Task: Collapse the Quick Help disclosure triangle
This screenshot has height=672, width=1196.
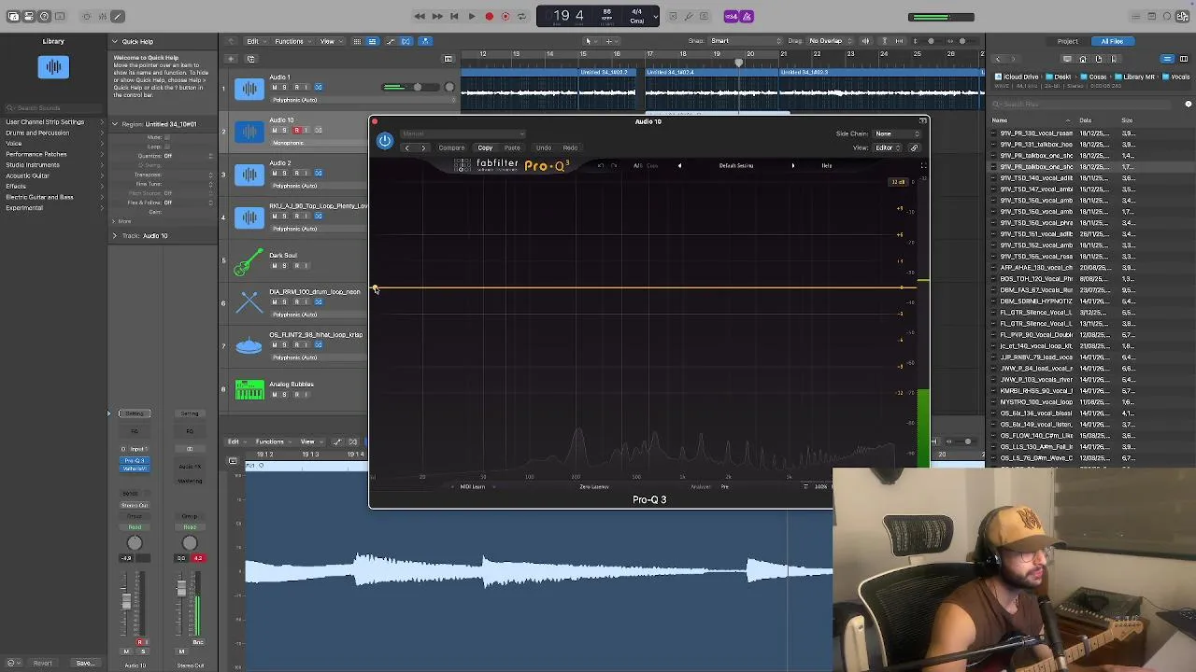Action: 115,41
